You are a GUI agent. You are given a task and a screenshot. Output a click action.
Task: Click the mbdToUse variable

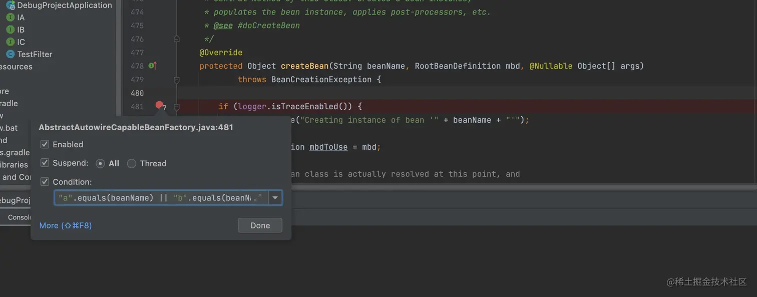click(328, 147)
